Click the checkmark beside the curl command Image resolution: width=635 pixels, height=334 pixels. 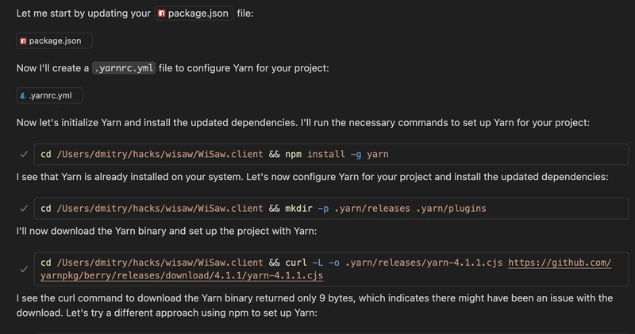click(x=24, y=269)
